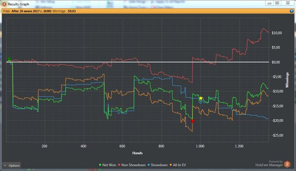The width and height of the screenshot is (296, 171).
Task: Click the 'Results Graph' window title
Action: [19, 4]
